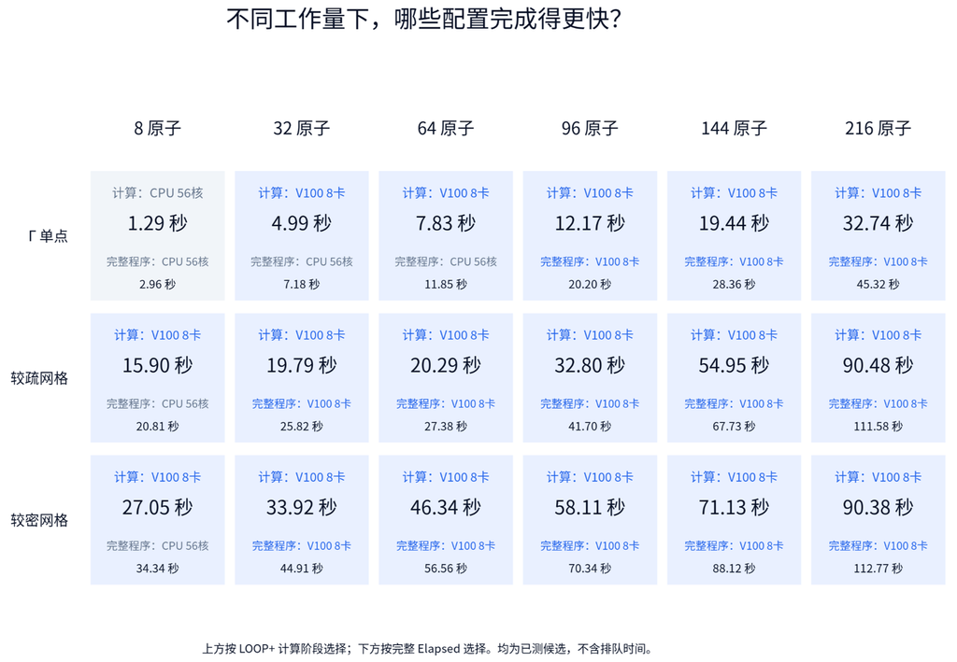Click the 19.44 秒 value
Viewport: 957px width, 662px height.
[734, 223]
